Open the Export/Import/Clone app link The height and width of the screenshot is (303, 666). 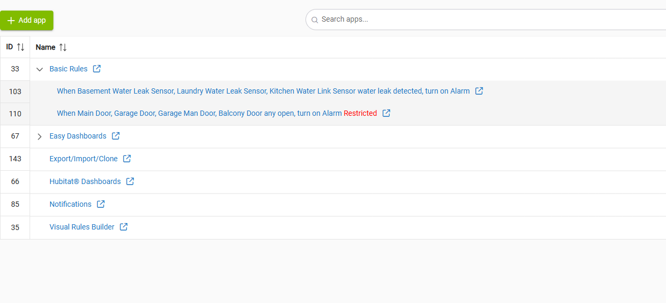pos(84,159)
